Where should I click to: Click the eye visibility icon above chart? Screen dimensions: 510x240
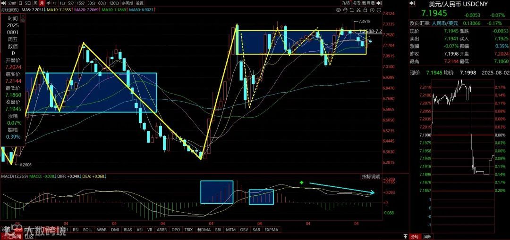338,10
